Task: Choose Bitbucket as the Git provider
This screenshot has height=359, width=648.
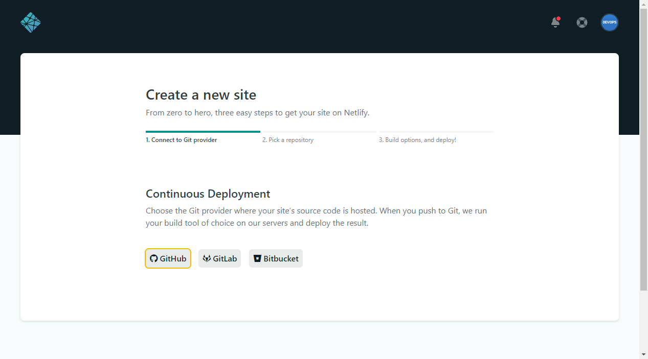Action: coord(276,258)
